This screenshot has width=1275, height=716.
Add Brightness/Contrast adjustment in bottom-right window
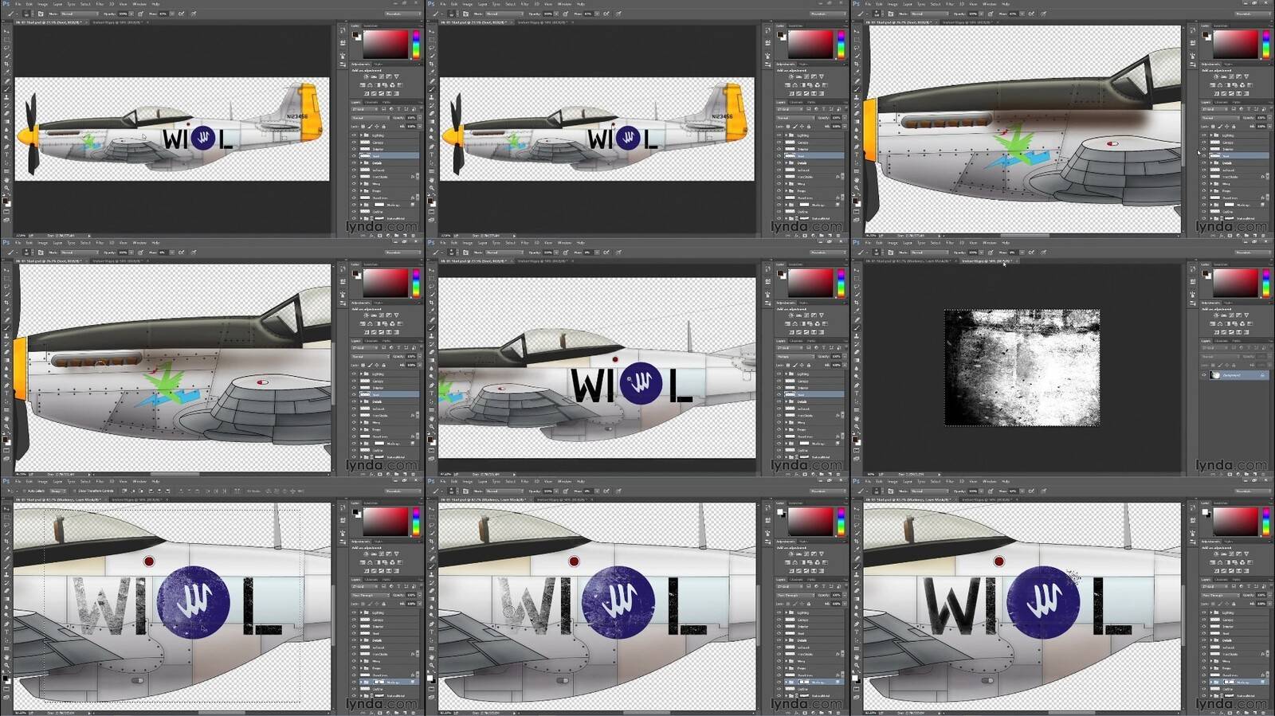click(1216, 554)
